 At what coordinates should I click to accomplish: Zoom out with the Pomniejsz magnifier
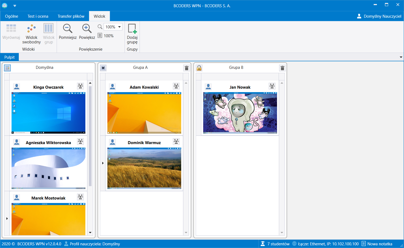68,28
